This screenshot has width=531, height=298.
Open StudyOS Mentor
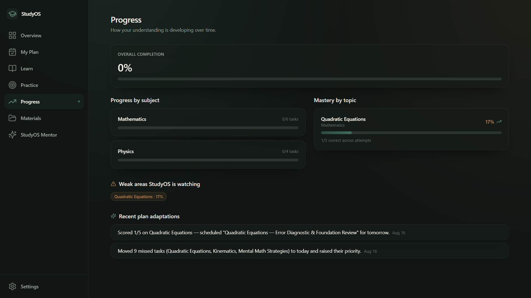pos(44,135)
